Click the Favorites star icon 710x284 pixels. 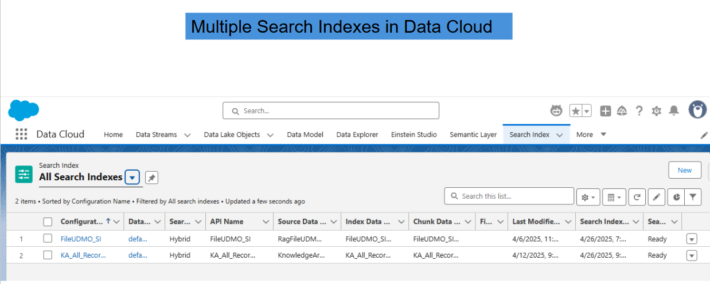(576, 111)
